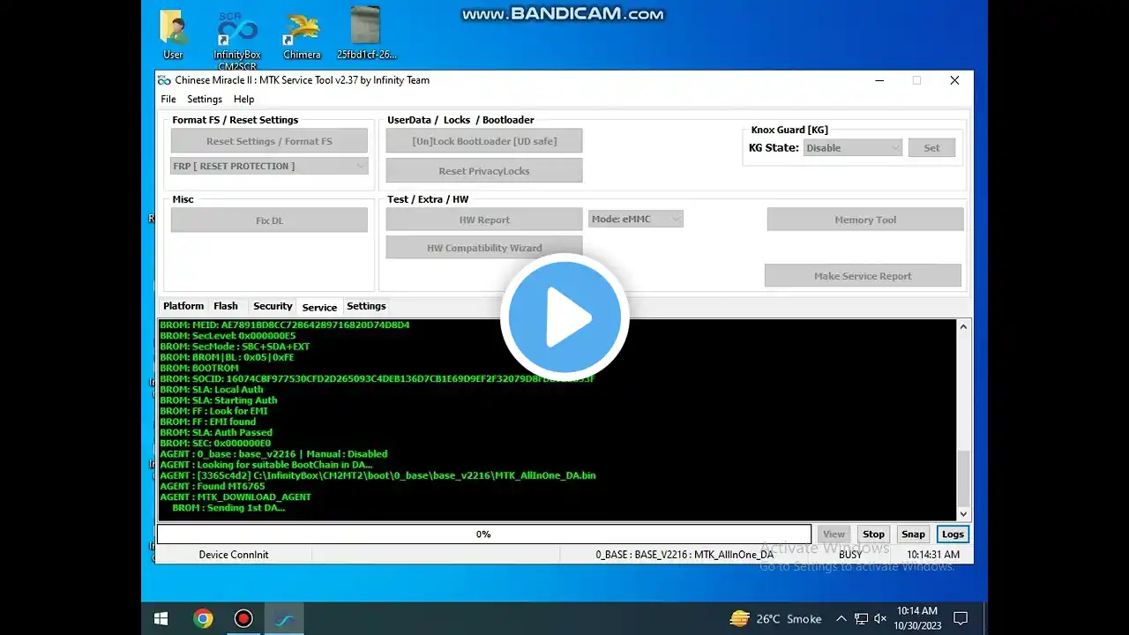Show hidden system tray icons
Screen dimensions: 1129x635
click(841, 619)
